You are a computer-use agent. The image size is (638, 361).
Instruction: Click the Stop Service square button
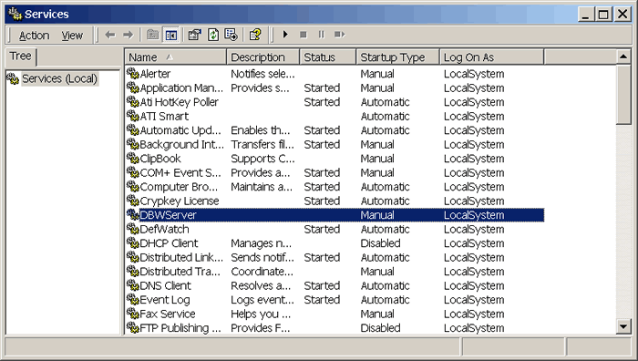[x=304, y=35]
